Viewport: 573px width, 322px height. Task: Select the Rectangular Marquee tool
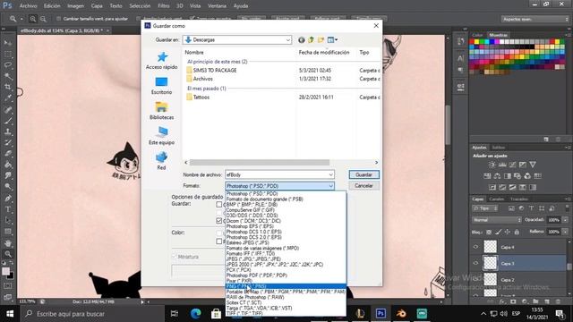point(8,54)
